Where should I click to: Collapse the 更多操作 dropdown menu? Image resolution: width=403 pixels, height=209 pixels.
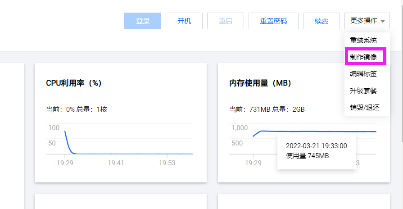pyautogui.click(x=367, y=21)
